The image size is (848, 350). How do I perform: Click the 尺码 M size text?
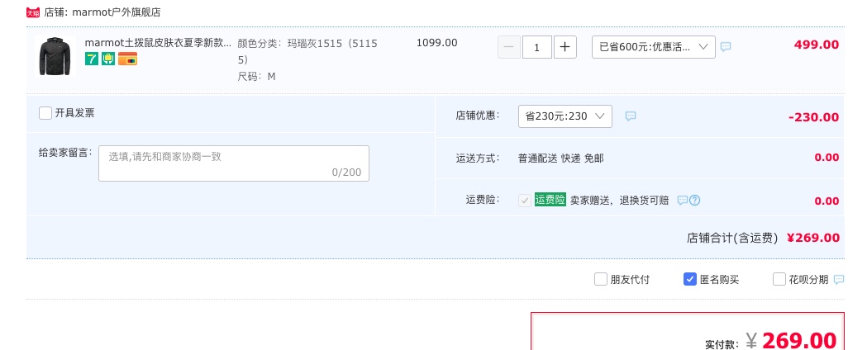pyautogui.click(x=256, y=77)
